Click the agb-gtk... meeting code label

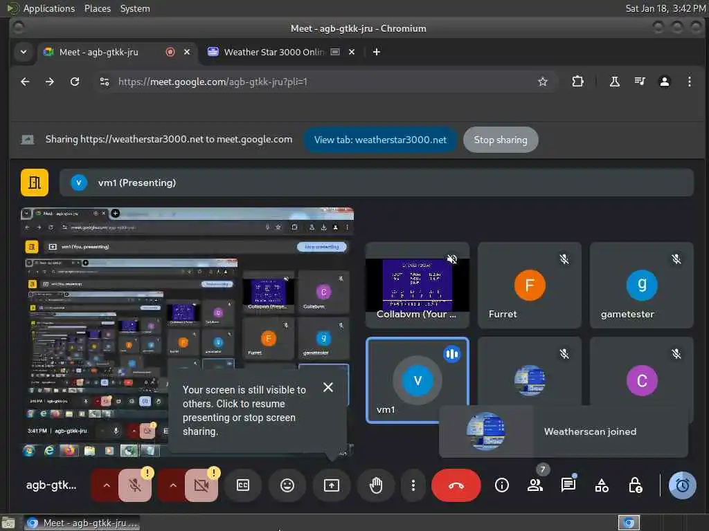pos(51,485)
